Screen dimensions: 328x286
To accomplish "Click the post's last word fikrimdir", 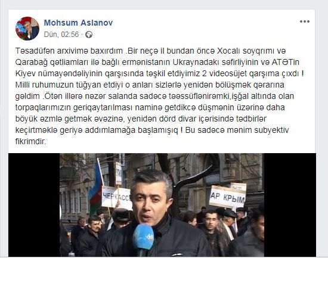I will (30, 142).
